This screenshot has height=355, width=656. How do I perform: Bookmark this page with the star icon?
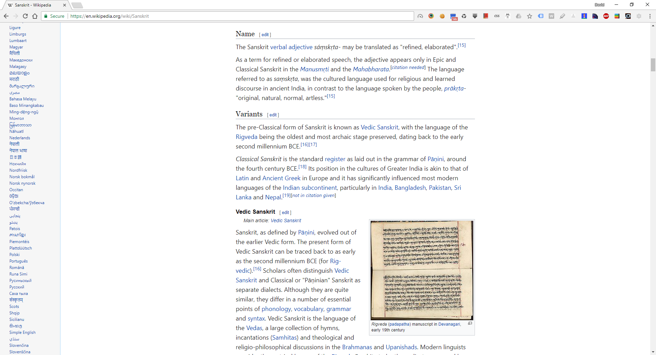(x=529, y=16)
